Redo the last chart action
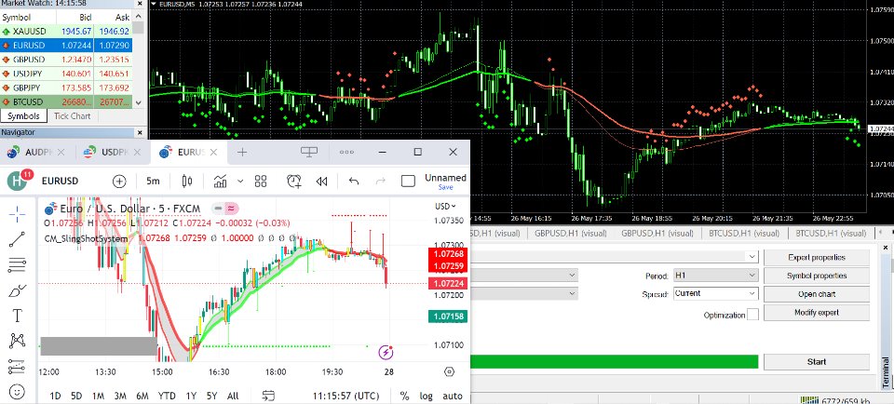Screen dimensions: 894x404 click(x=382, y=182)
